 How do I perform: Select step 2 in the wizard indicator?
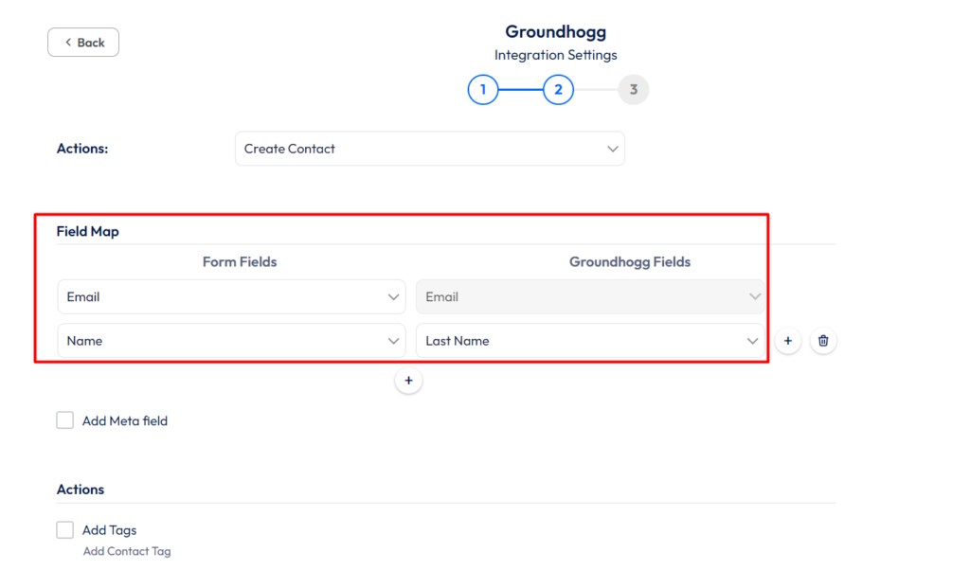click(x=558, y=89)
